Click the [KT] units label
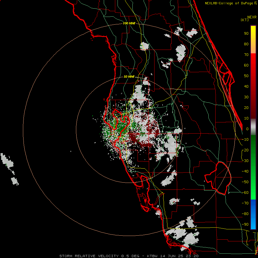 coord(245,20)
